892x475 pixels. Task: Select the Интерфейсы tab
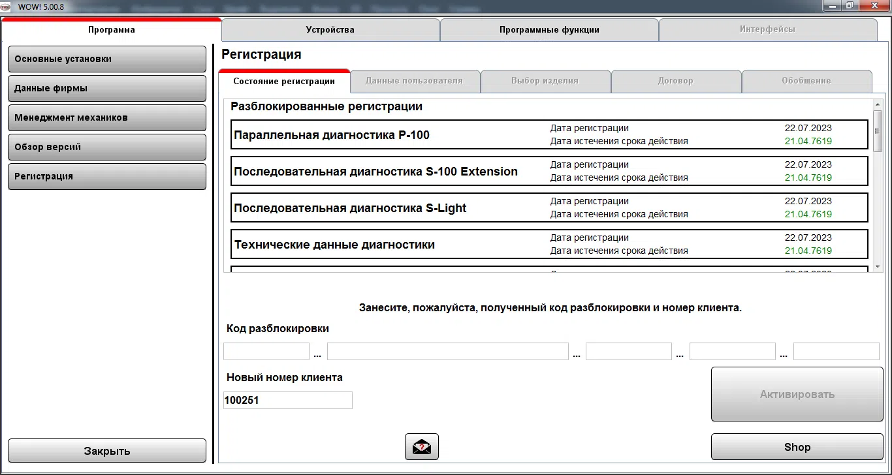click(769, 29)
